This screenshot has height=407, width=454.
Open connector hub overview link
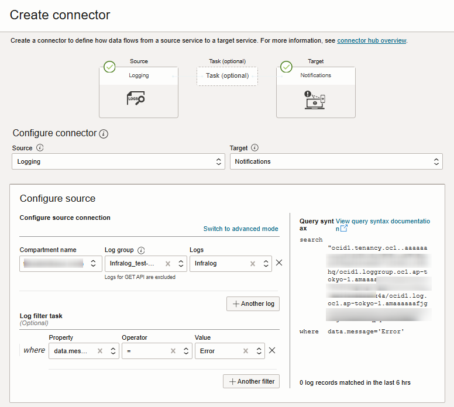(x=372, y=40)
